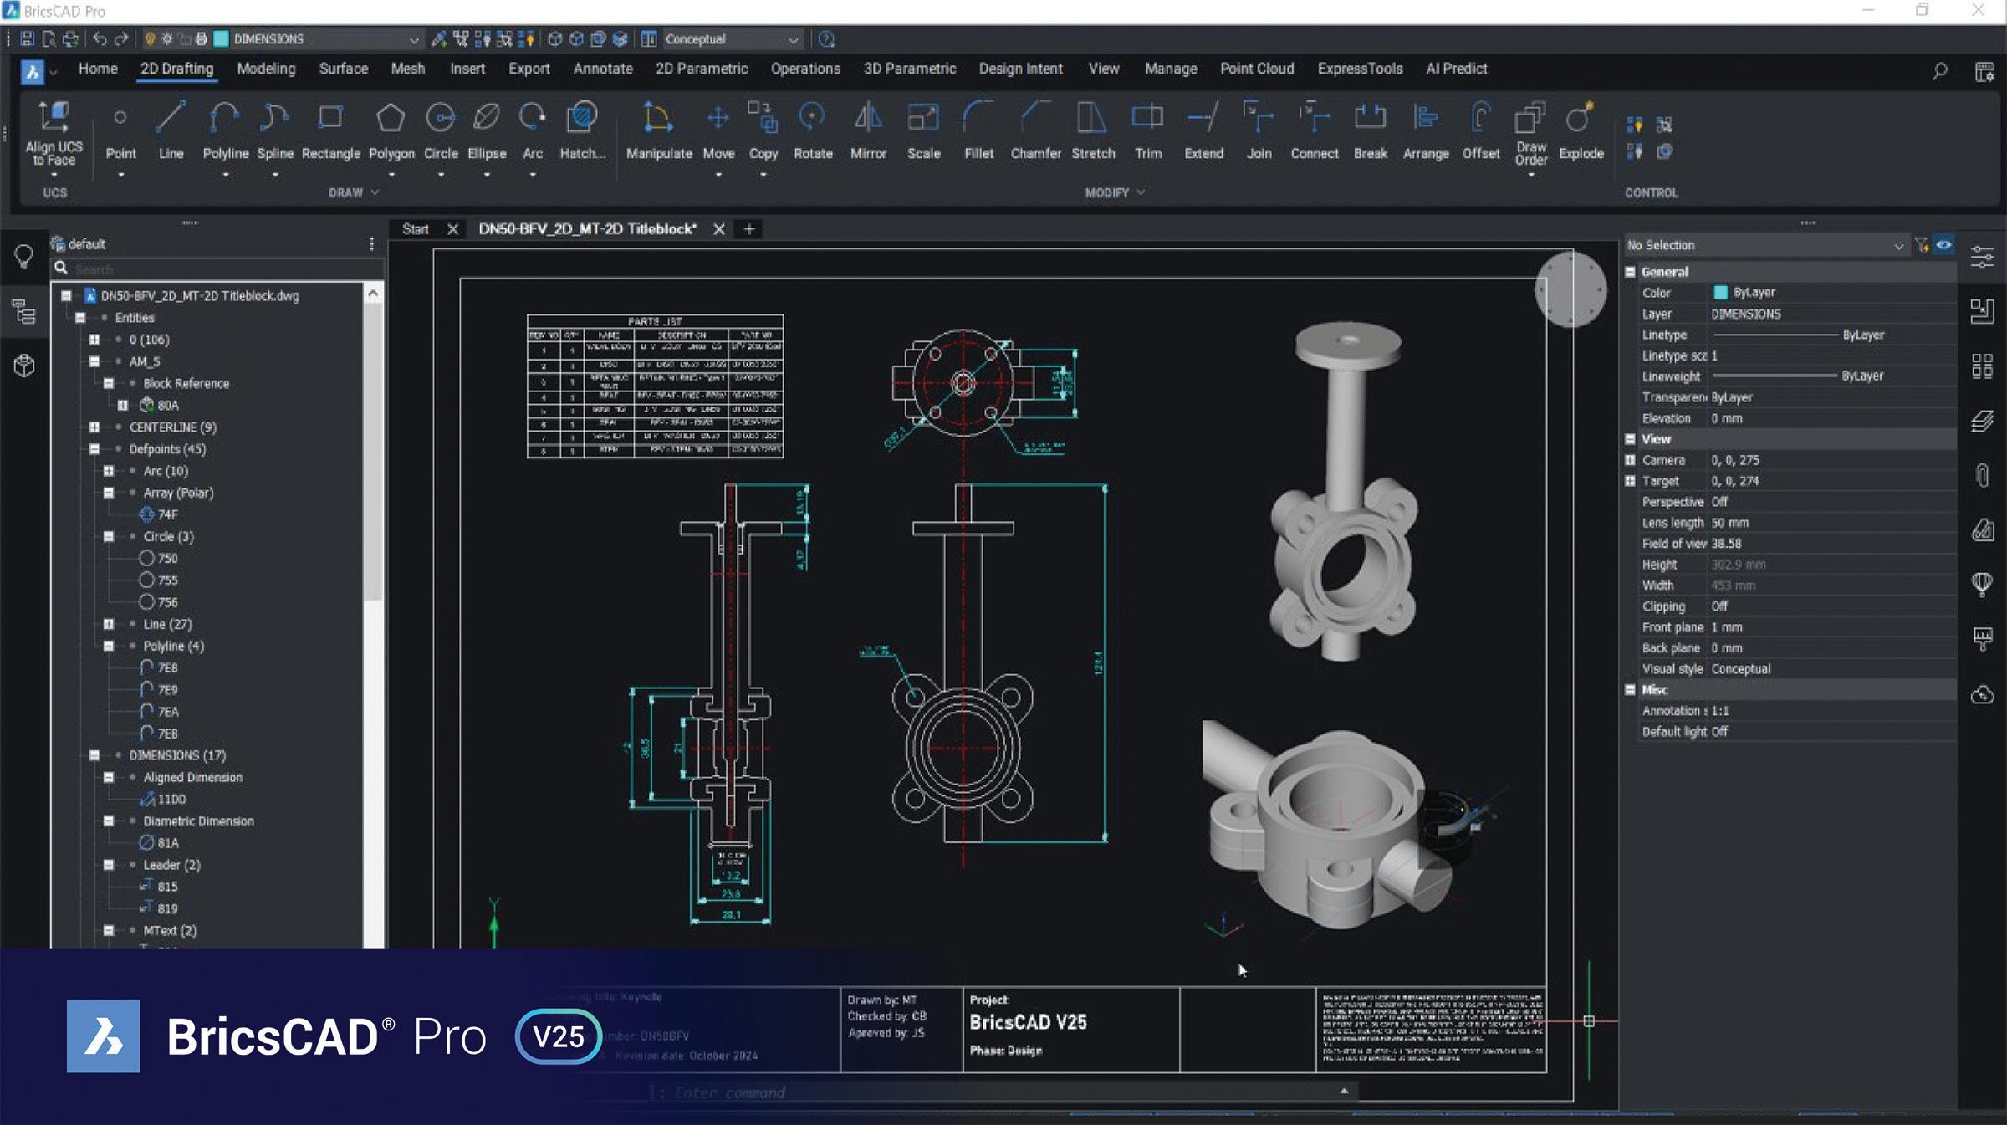This screenshot has width=2007, height=1125.
Task: Open the Modeling ribbon tab
Action: pyautogui.click(x=266, y=69)
